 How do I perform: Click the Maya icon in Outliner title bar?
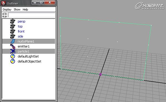click(x=3, y=3)
